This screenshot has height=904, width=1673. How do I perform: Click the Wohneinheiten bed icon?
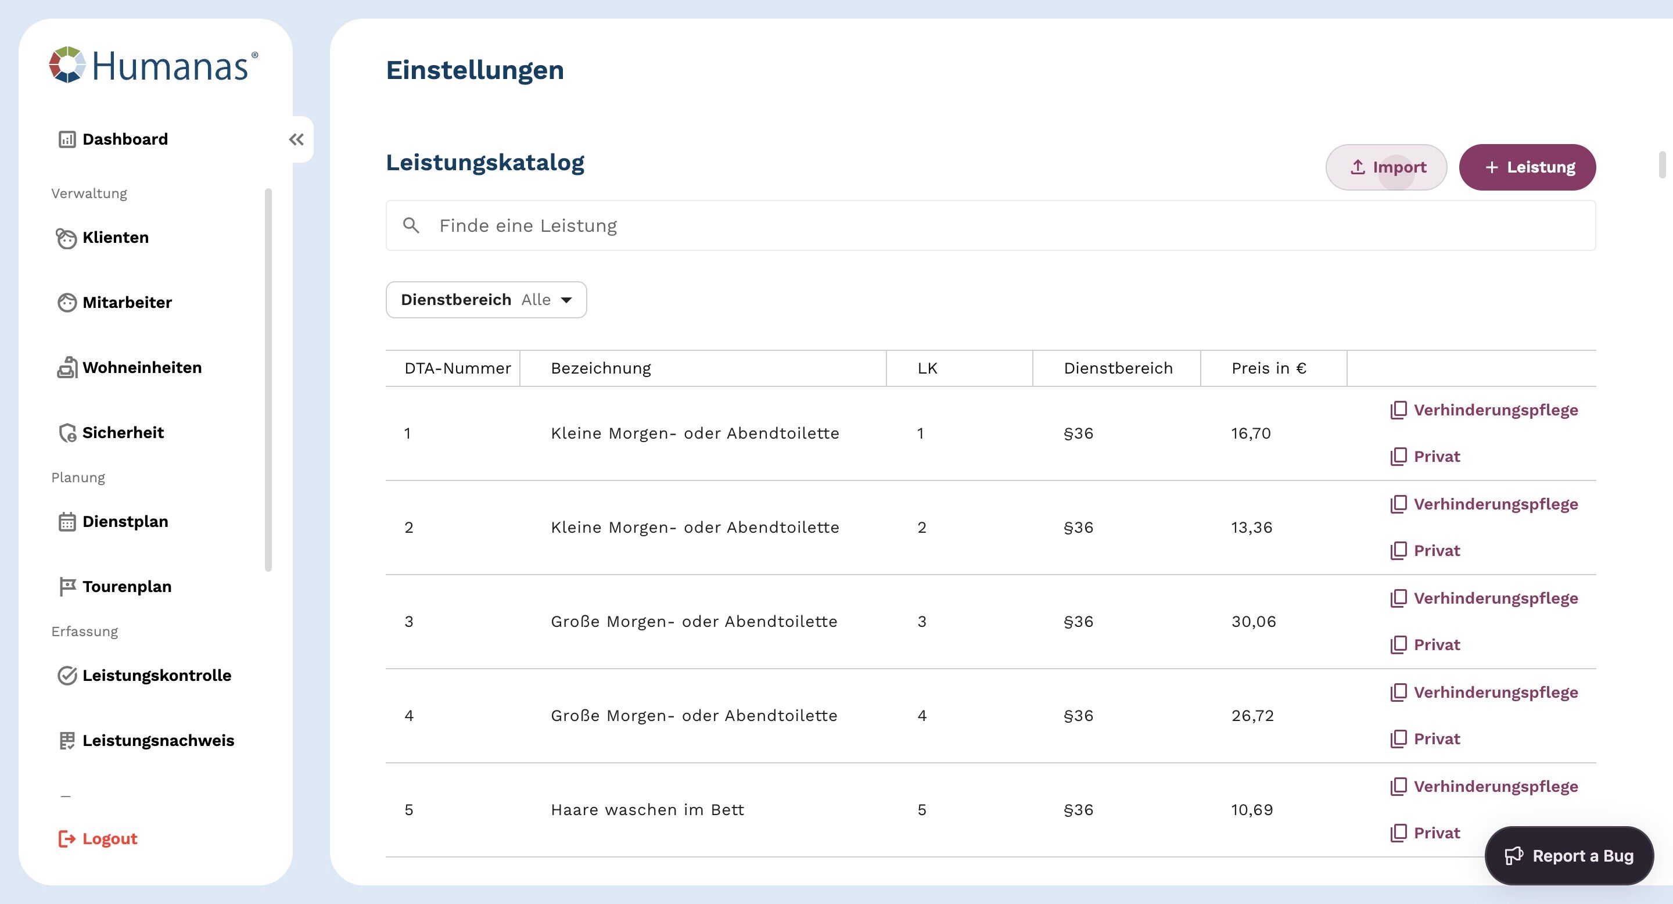click(x=67, y=368)
